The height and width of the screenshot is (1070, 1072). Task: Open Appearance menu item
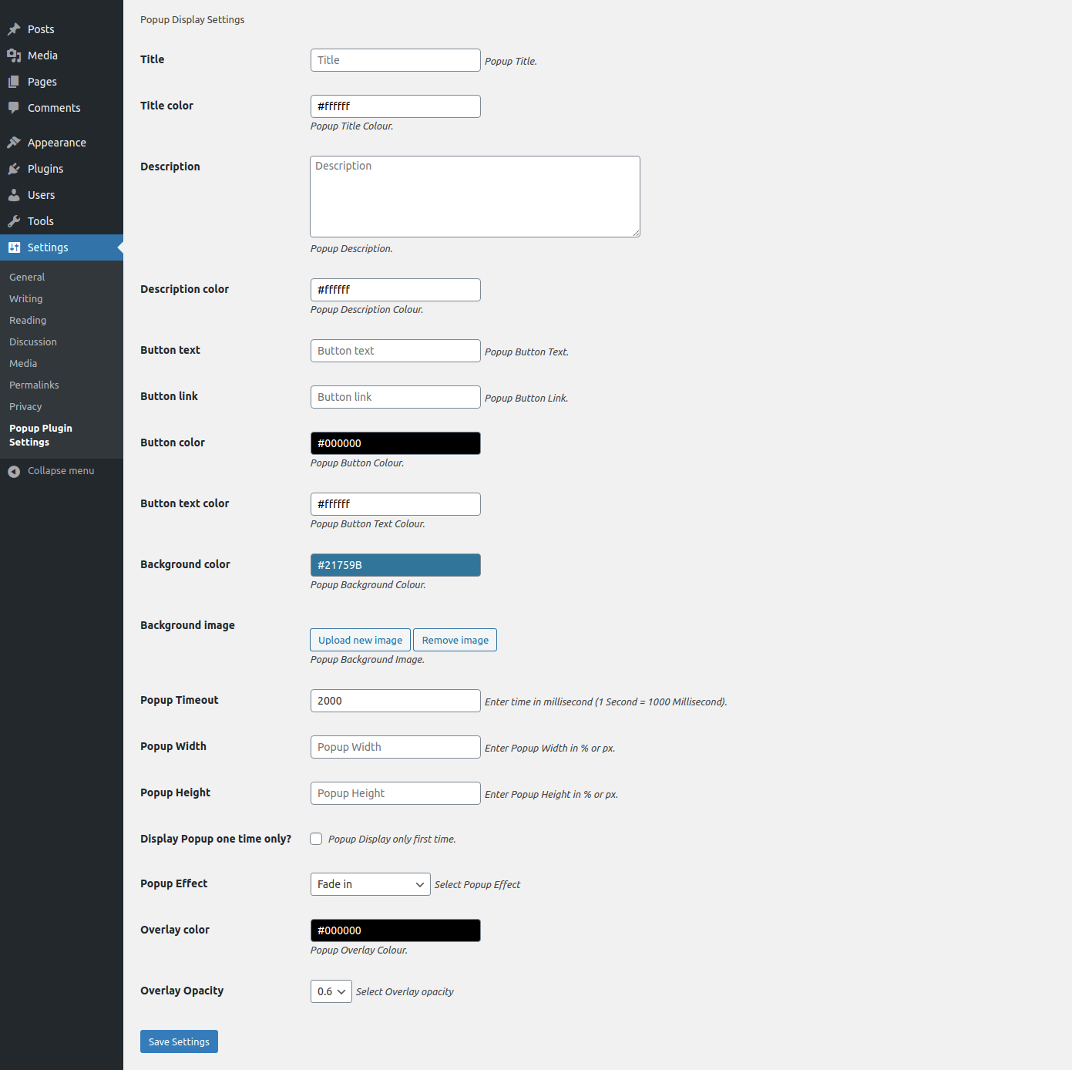click(62, 143)
